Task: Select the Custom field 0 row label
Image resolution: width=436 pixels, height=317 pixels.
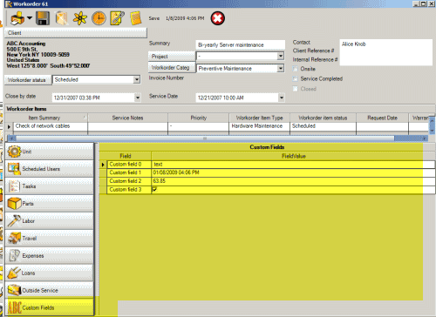Action: (129, 165)
